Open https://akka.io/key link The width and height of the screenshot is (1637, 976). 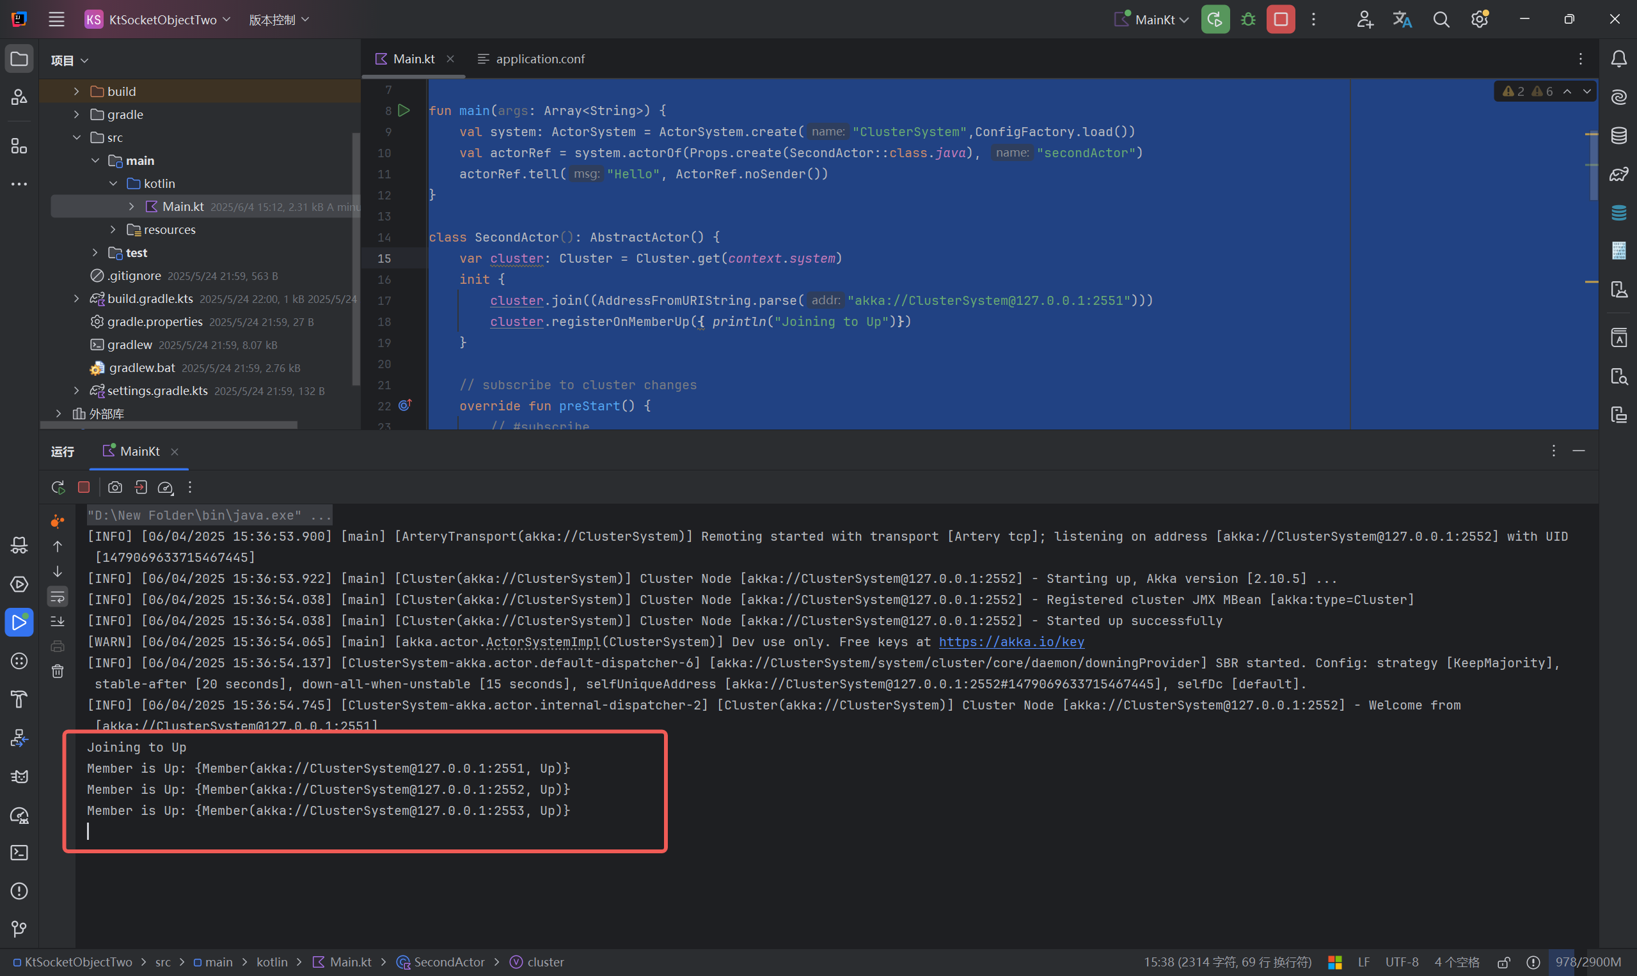[1011, 642]
